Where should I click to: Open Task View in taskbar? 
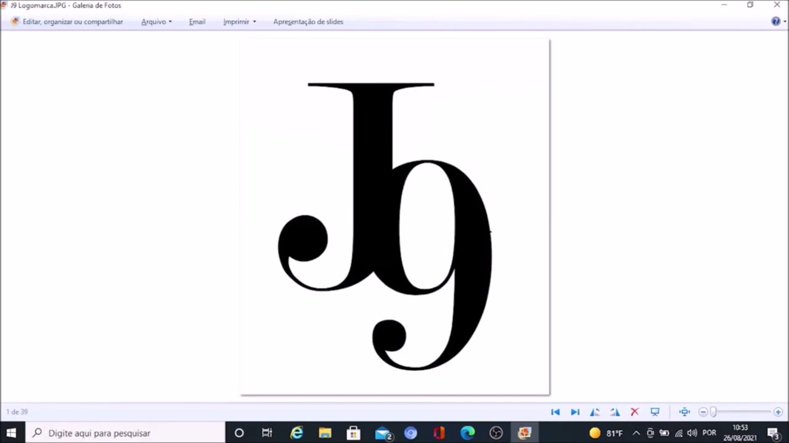[267, 433]
